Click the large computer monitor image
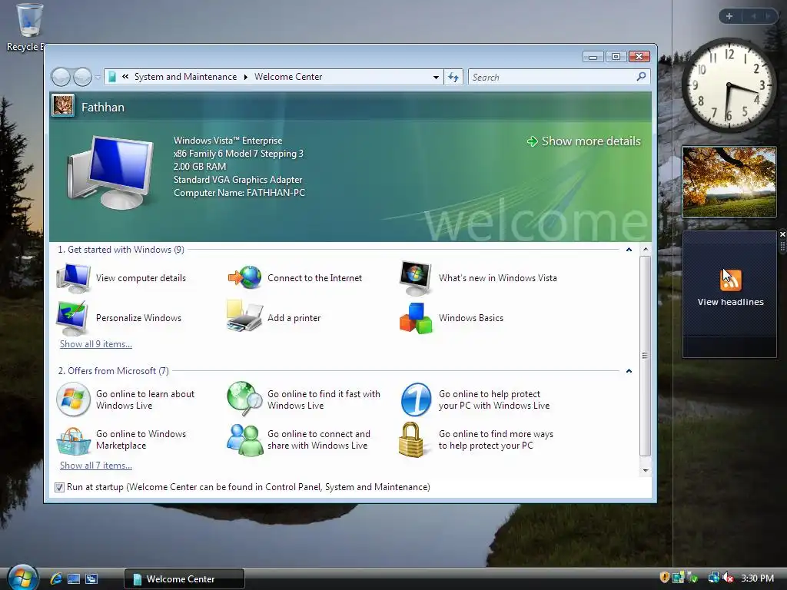Viewport: 787px width, 590px height. tap(111, 171)
